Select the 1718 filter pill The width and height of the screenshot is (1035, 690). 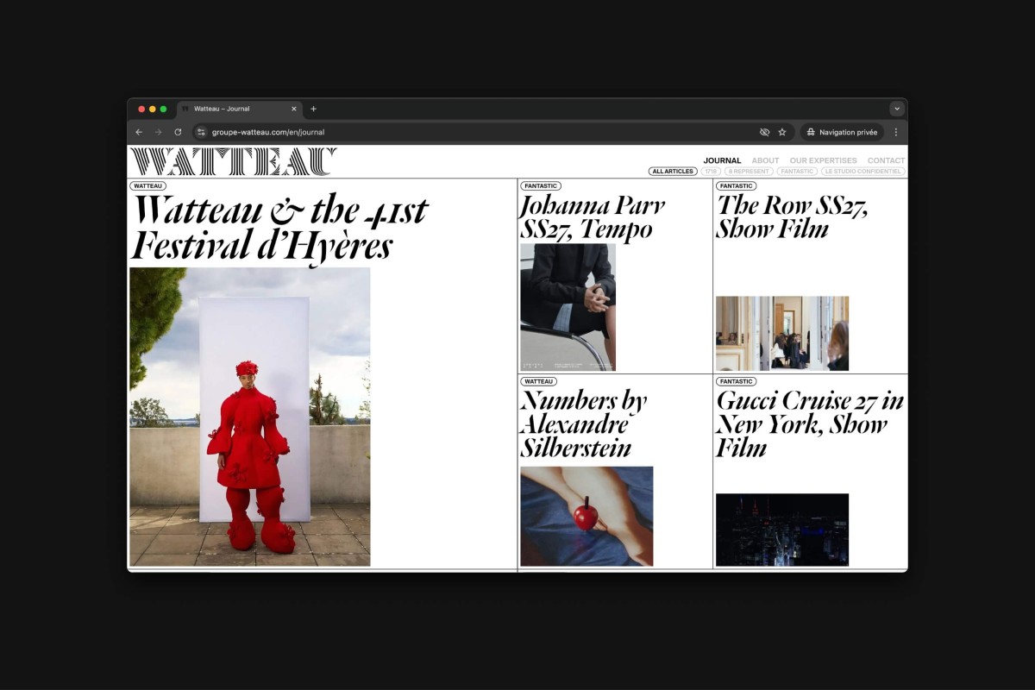(711, 172)
